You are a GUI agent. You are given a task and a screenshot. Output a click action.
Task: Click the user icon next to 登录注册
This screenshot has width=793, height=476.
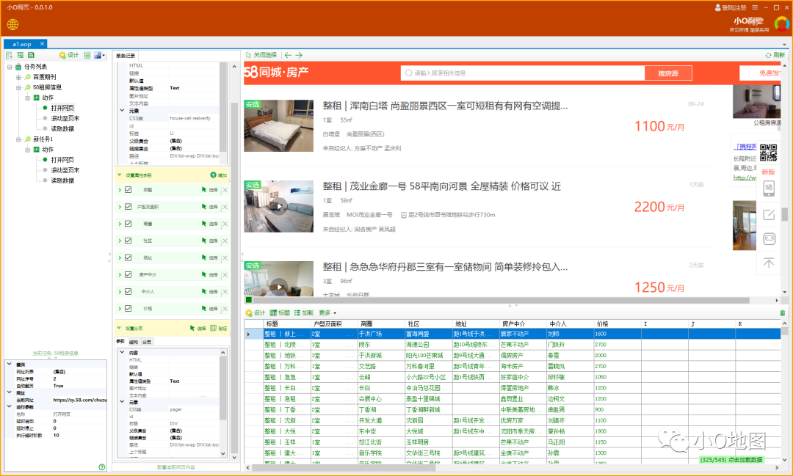tap(717, 7)
